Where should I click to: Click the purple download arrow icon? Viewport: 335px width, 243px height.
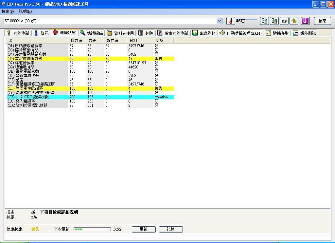click(x=305, y=21)
